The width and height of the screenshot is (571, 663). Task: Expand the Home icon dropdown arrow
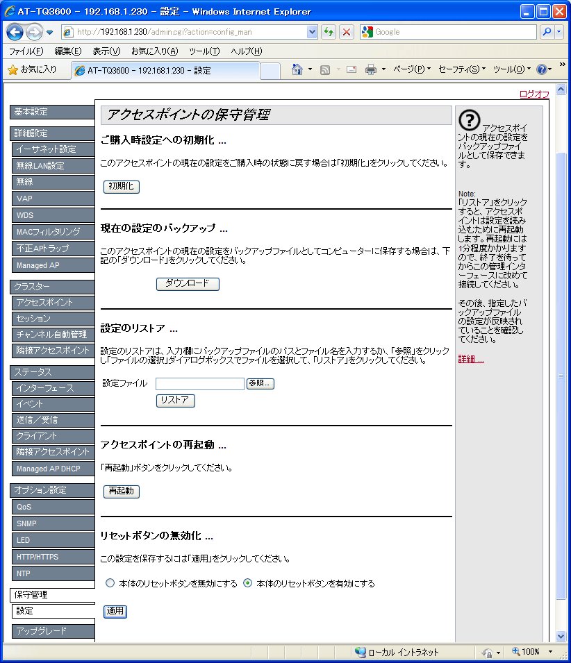(310, 69)
